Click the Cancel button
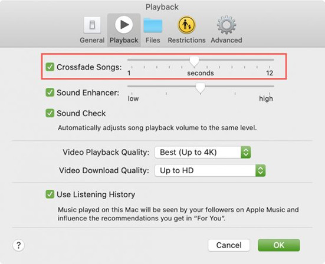325x264 pixels. coord(229,245)
